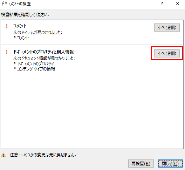Image resolution: width=185 pixels, height=170 pixels.
Task: Click the dialog title ドキュメントの検査
Action: (16, 4)
